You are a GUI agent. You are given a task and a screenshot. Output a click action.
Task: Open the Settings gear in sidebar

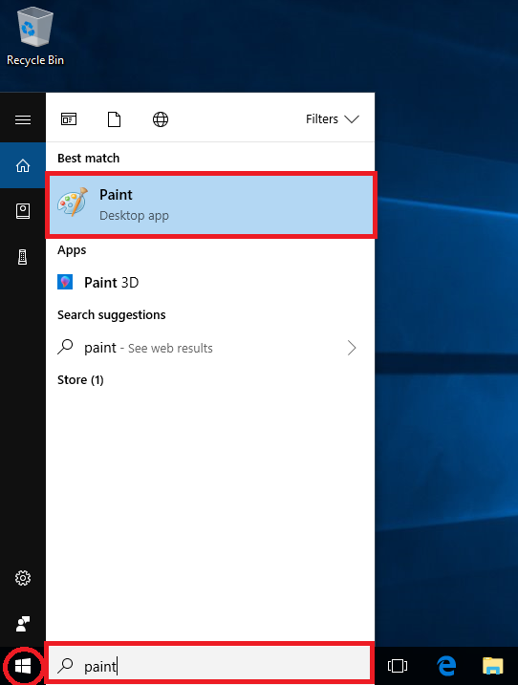[23, 578]
